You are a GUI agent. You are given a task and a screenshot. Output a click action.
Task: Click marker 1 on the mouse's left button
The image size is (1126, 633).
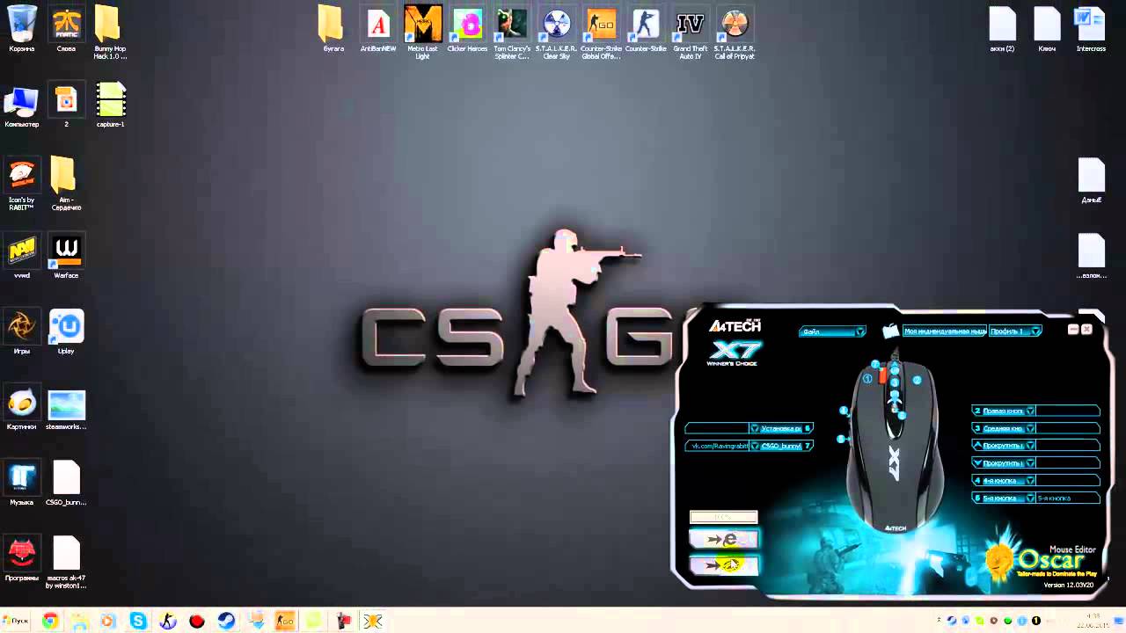point(867,379)
